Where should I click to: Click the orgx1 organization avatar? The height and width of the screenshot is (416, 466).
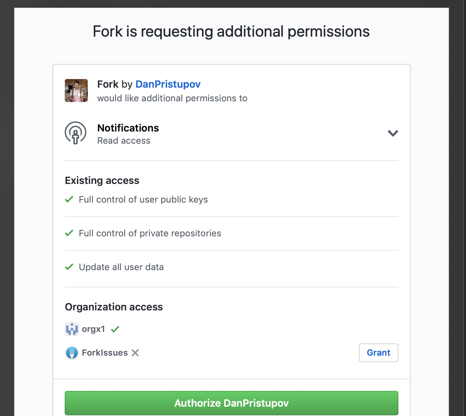coord(72,329)
